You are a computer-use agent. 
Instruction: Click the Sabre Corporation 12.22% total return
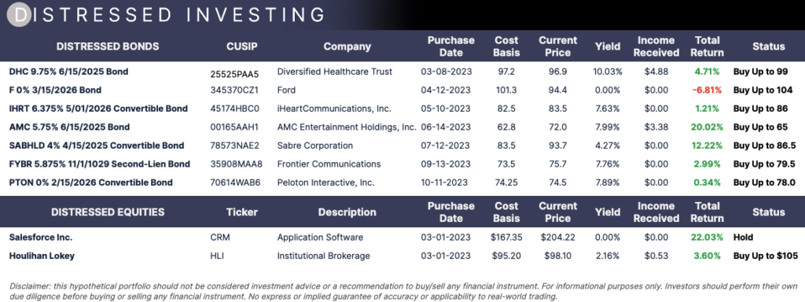pyautogui.click(x=707, y=145)
